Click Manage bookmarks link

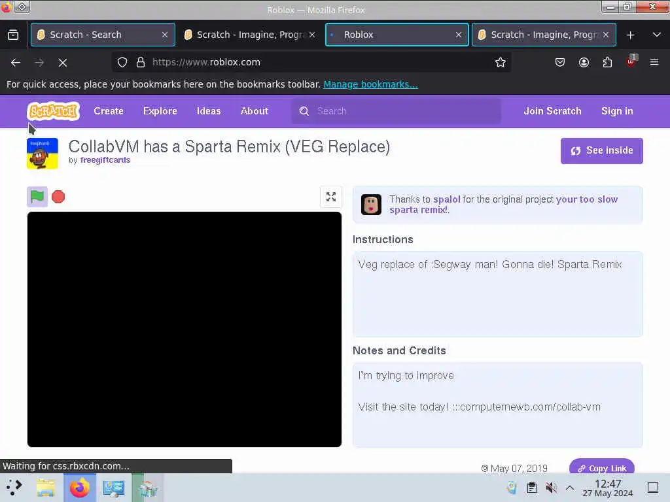(x=370, y=84)
